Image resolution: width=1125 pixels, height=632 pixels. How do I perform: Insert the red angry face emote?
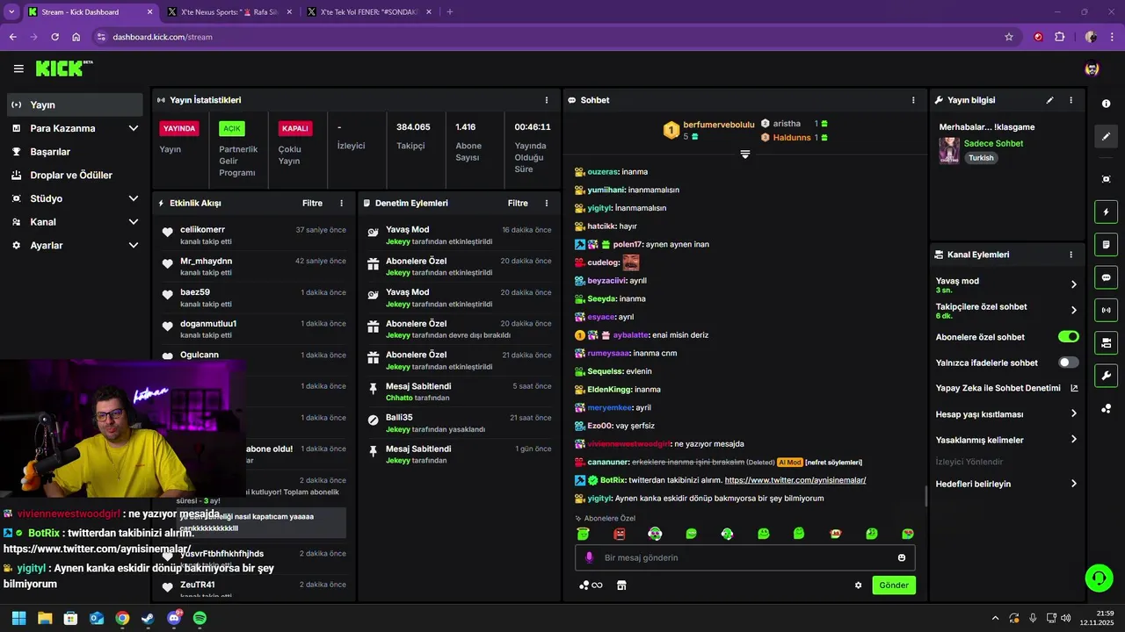619,534
